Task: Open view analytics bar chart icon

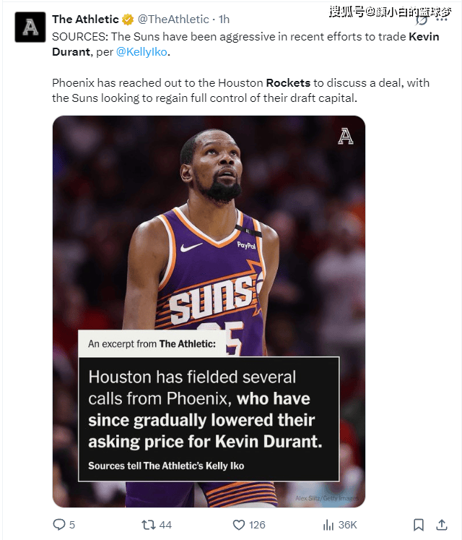Action: (x=328, y=524)
